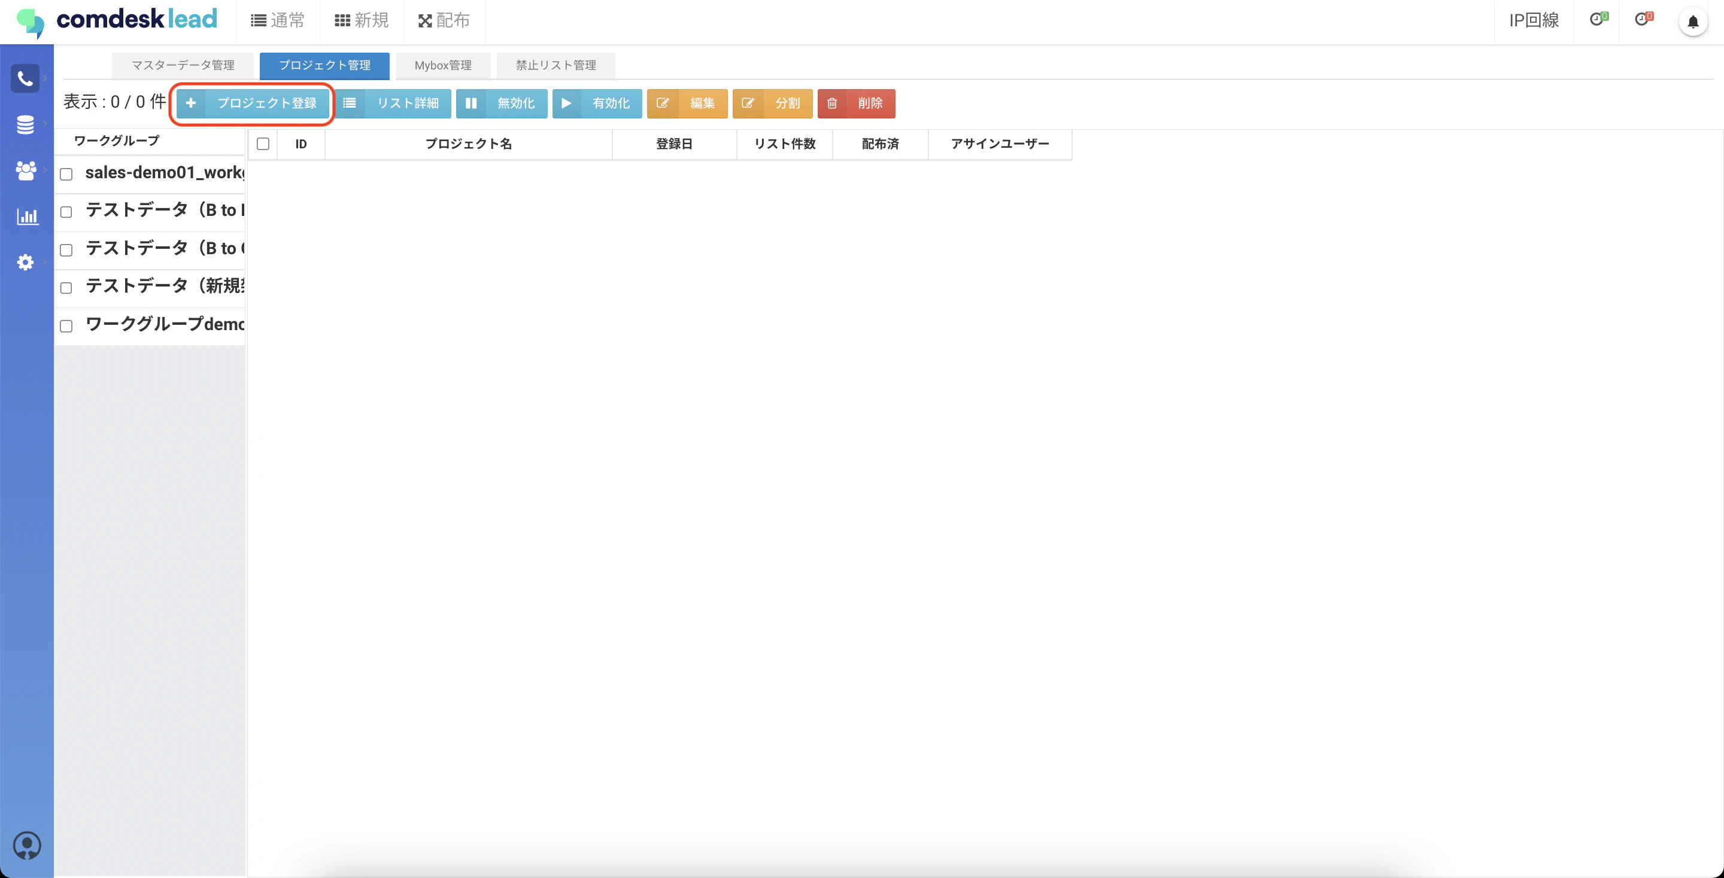Click the trash icon on 削除
Screen dimensions: 1724x878
[x=832, y=103]
